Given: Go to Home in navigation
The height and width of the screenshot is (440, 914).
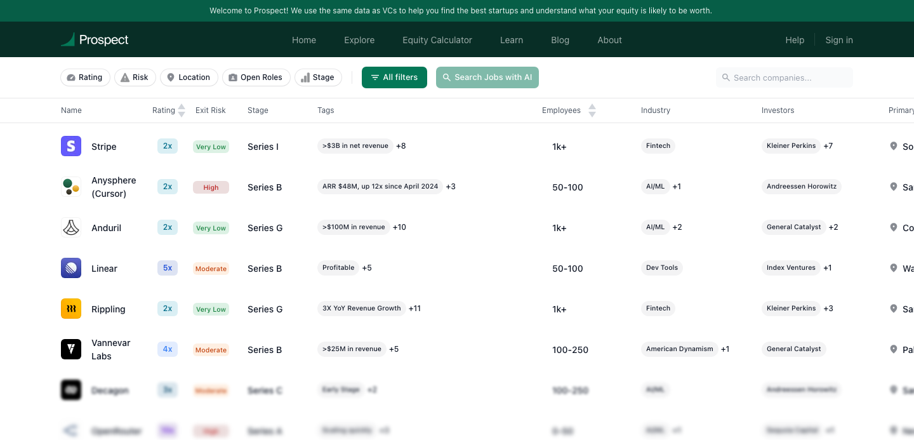Looking at the screenshot, I should click(304, 40).
